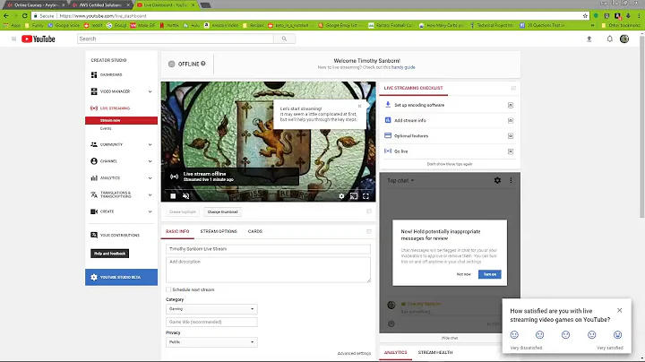Screen dimensions: 645x362
Task: Unmute the video player volume
Action: pyautogui.click(x=186, y=196)
